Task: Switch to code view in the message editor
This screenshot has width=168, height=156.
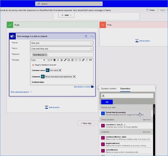Action: [x=90, y=60]
